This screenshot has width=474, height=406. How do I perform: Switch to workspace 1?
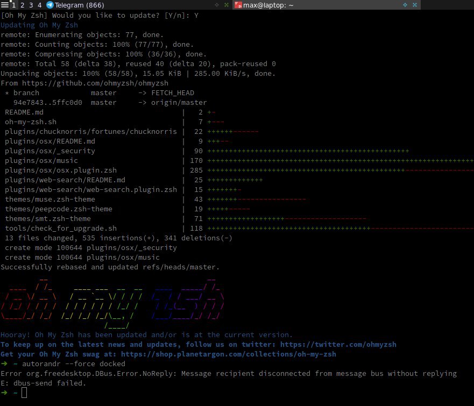pyautogui.click(x=14, y=5)
